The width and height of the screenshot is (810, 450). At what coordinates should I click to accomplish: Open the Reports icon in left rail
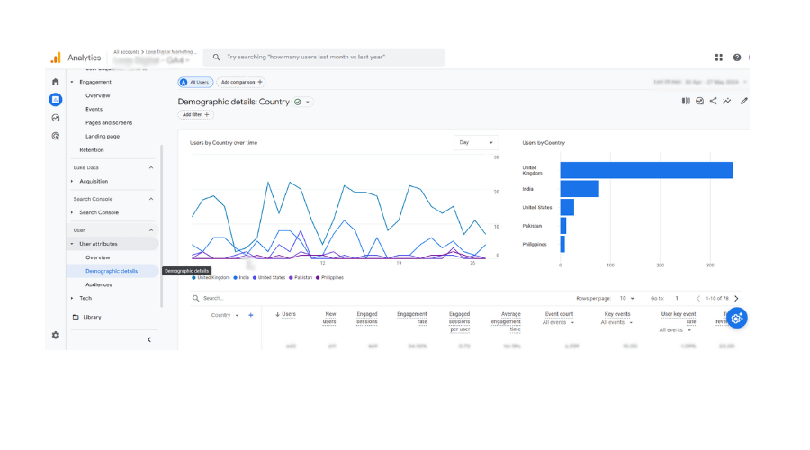click(x=55, y=100)
